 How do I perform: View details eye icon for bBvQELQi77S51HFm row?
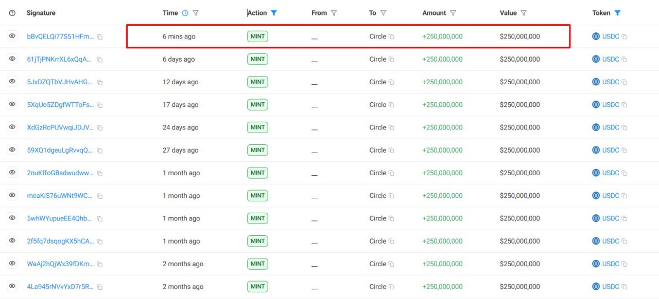point(12,36)
